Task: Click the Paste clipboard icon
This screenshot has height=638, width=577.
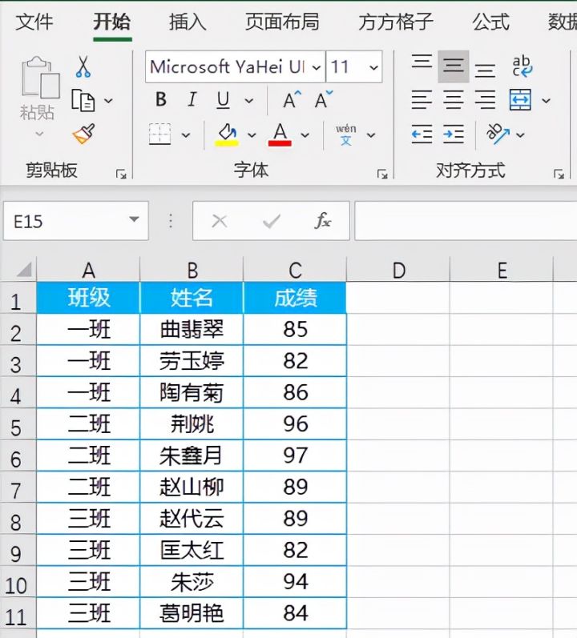Action: (x=40, y=78)
